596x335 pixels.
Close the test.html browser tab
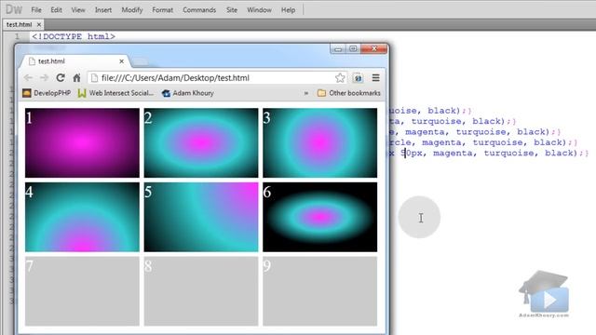coord(122,61)
